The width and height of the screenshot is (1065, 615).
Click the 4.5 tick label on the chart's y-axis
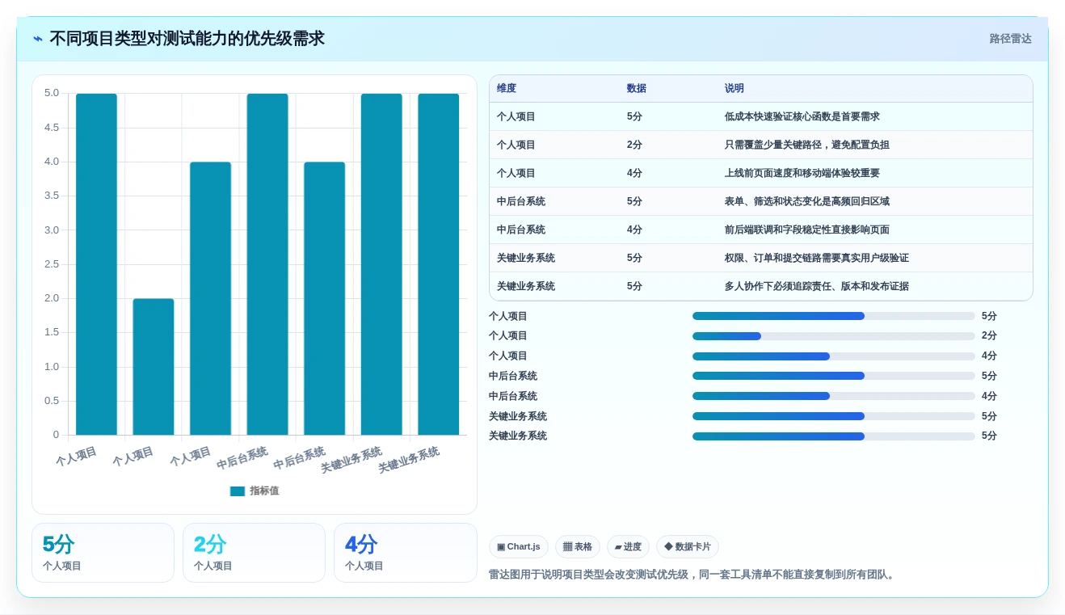[x=52, y=128]
